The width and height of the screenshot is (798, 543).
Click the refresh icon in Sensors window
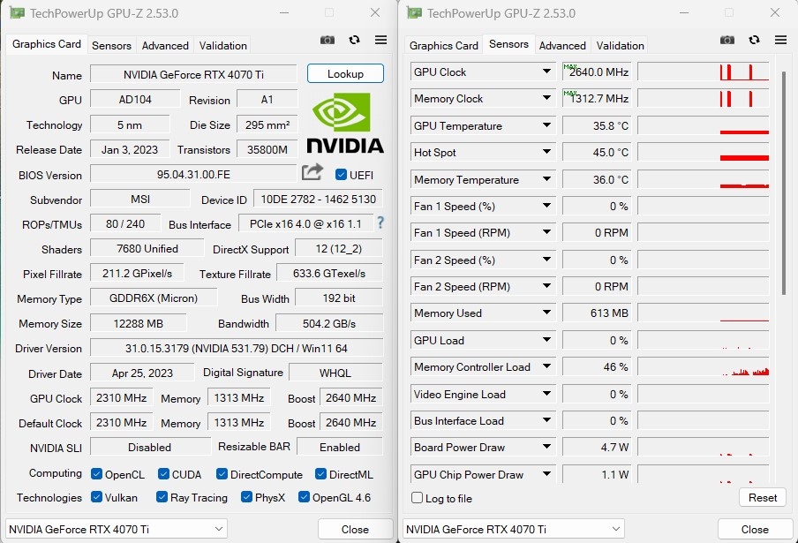[x=754, y=40]
